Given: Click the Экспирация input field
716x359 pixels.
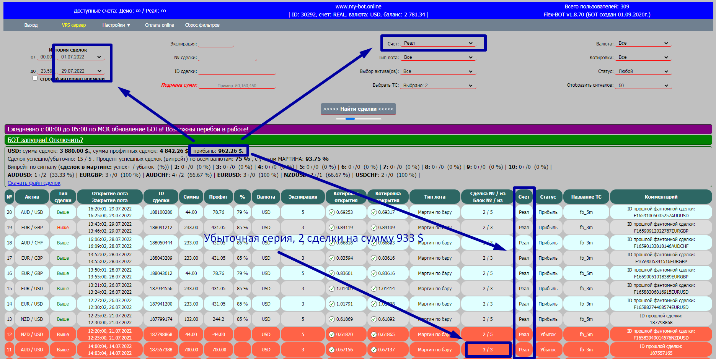Looking at the screenshot, I should [x=216, y=44].
